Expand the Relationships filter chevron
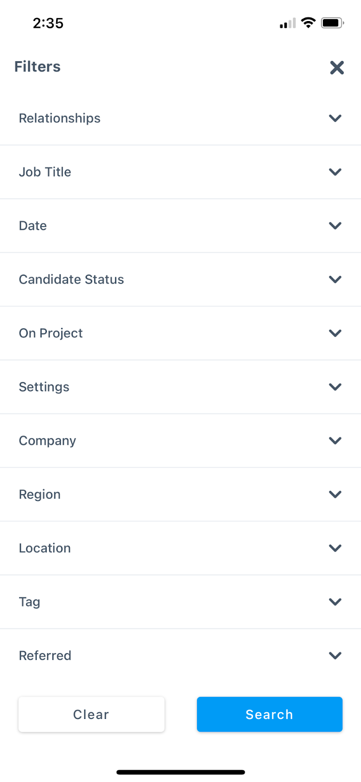This screenshot has width=361, height=782. 335,118
